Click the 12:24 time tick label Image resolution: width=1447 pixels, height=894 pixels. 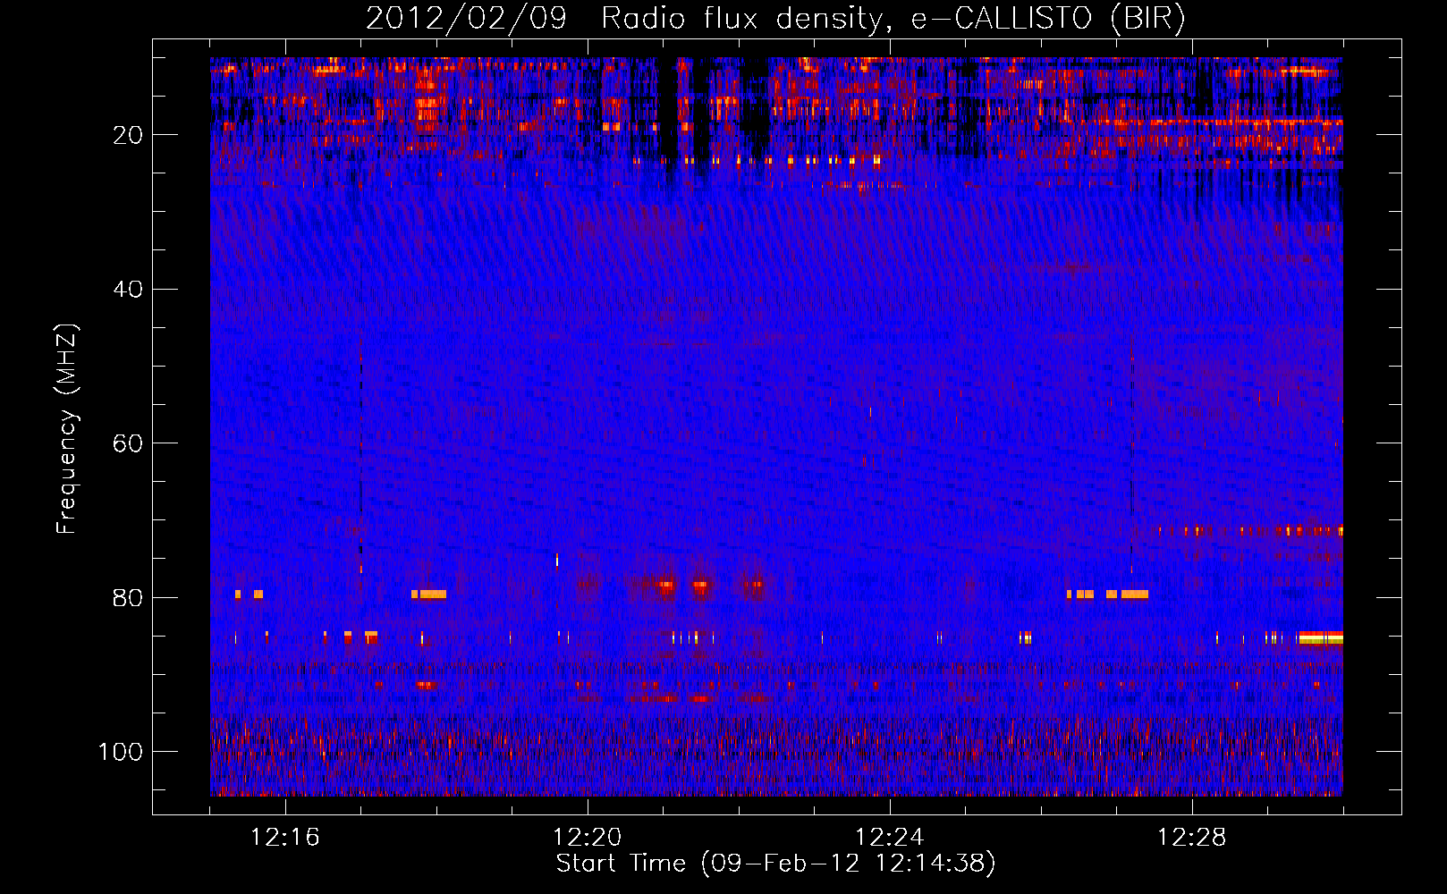[x=889, y=838]
